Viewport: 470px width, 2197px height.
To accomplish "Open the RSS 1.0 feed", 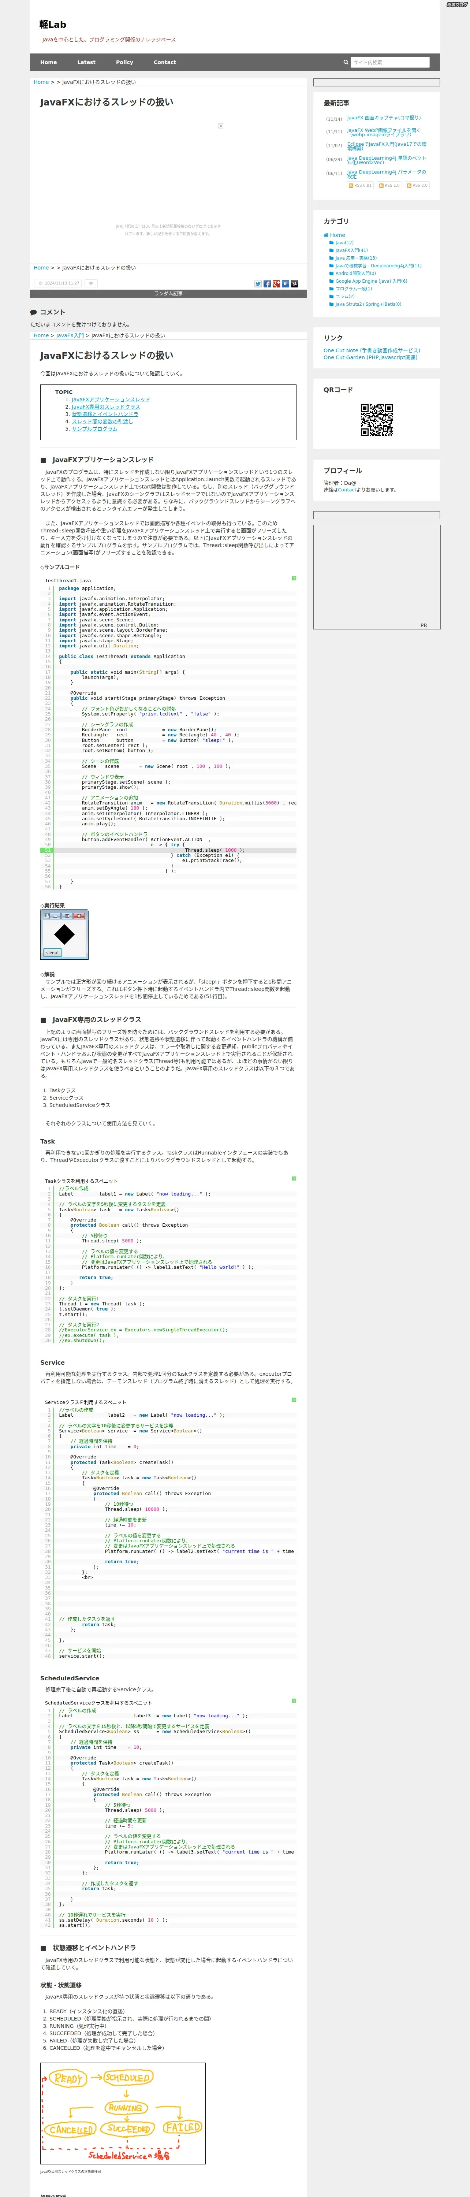I will tap(390, 185).
